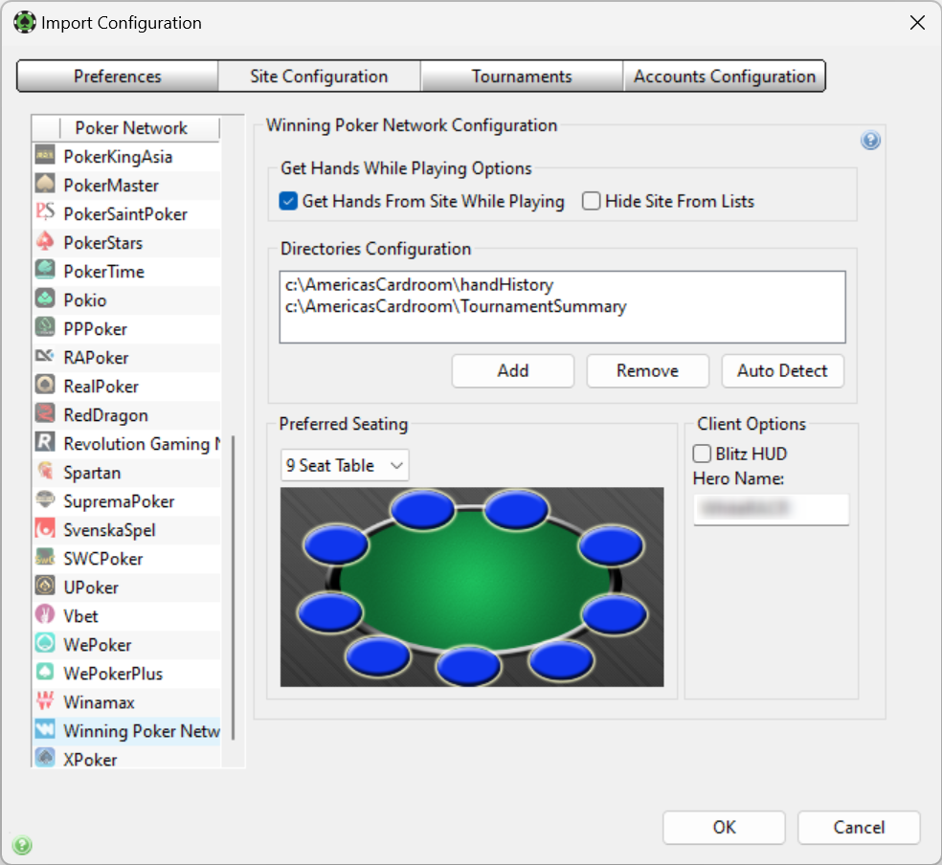Close the Import Configuration dialog
The image size is (942, 865).
(x=917, y=23)
